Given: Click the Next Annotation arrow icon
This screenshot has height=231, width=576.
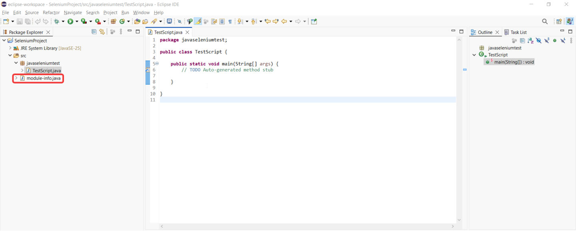Looking at the screenshot, I should (240, 22).
